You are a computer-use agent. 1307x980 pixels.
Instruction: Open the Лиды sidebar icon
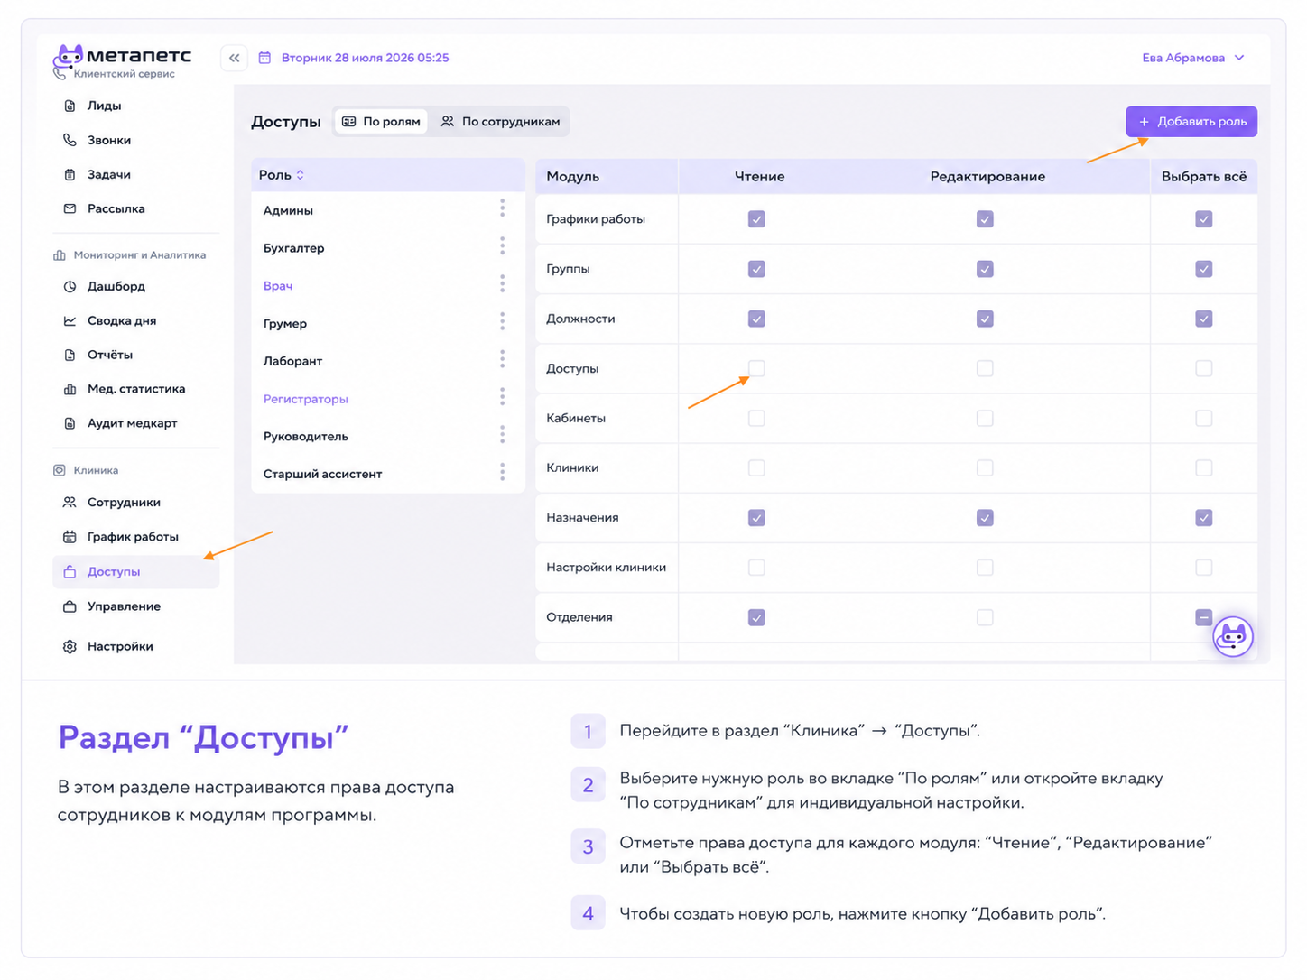pyautogui.click(x=70, y=106)
